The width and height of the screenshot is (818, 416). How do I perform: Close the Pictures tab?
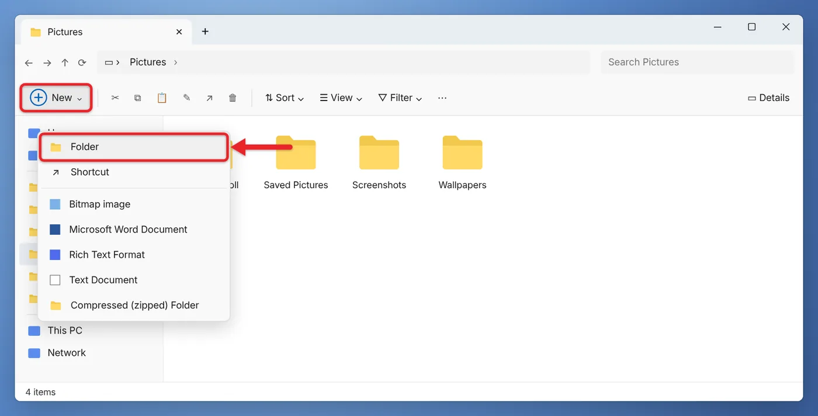pyautogui.click(x=179, y=32)
